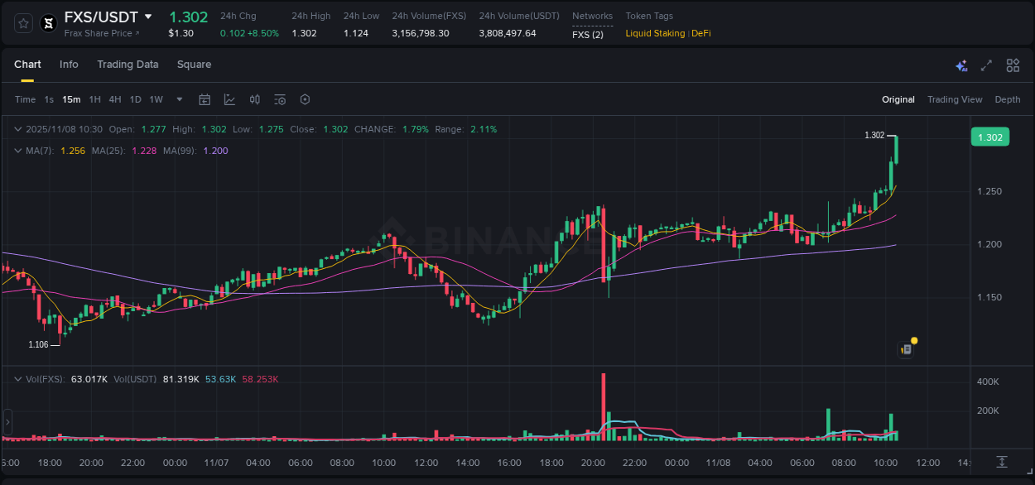Open the Info tab
The image size is (1035, 485).
(69, 64)
